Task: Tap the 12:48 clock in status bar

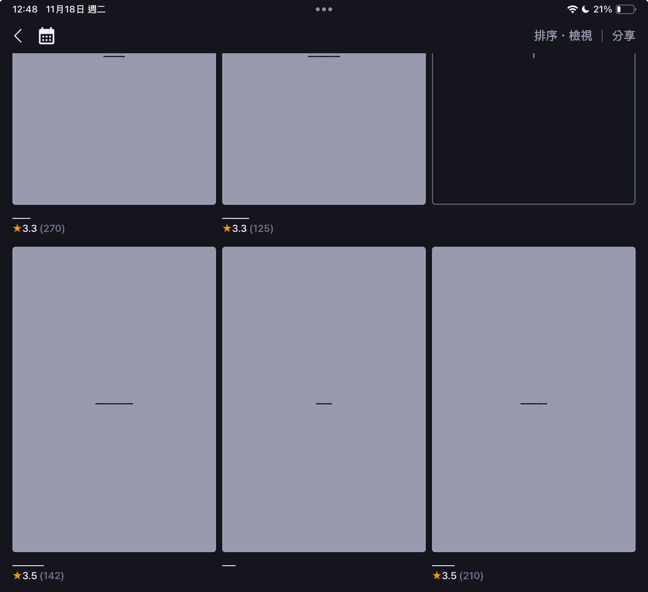Action: 25,9
